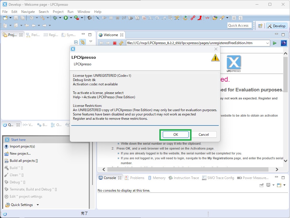Expand the Quick Settings dropdown arrow
This screenshot has width=290, height=218.
pyautogui.click(x=38, y=205)
